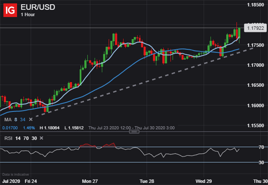
Task: Select the RSI oversold level 30 in the RSI settings label
Action: [x=34, y=138]
